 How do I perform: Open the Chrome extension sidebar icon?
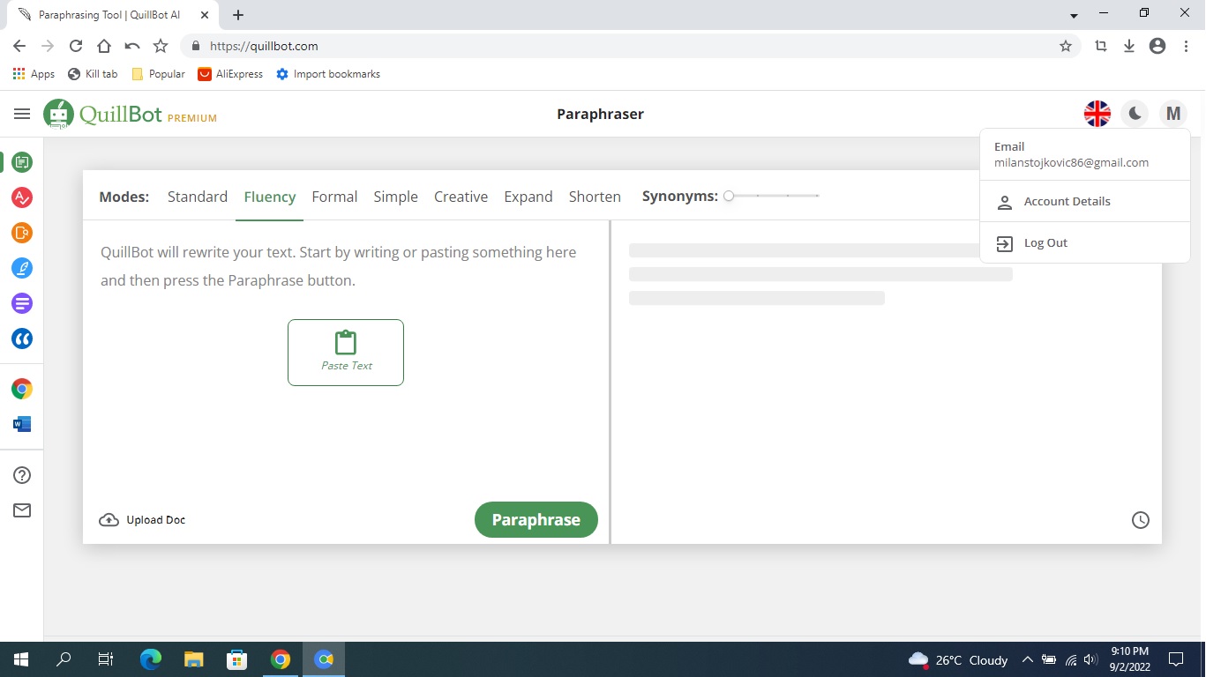tap(22, 389)
